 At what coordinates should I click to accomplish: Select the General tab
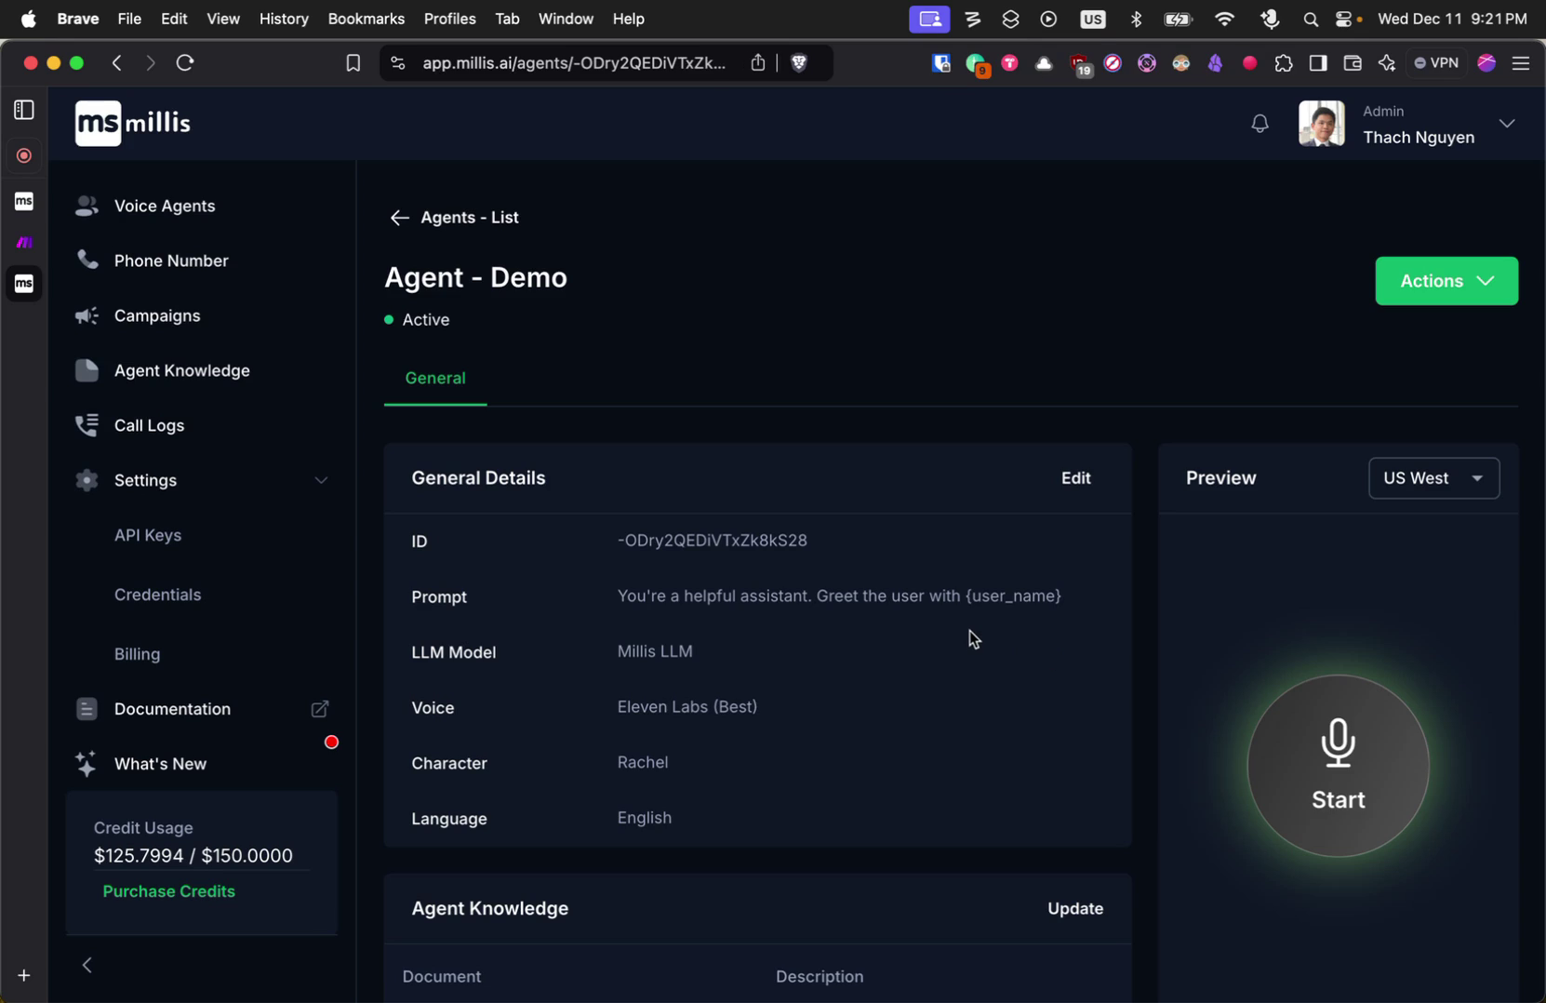click(x=435, y=378)
